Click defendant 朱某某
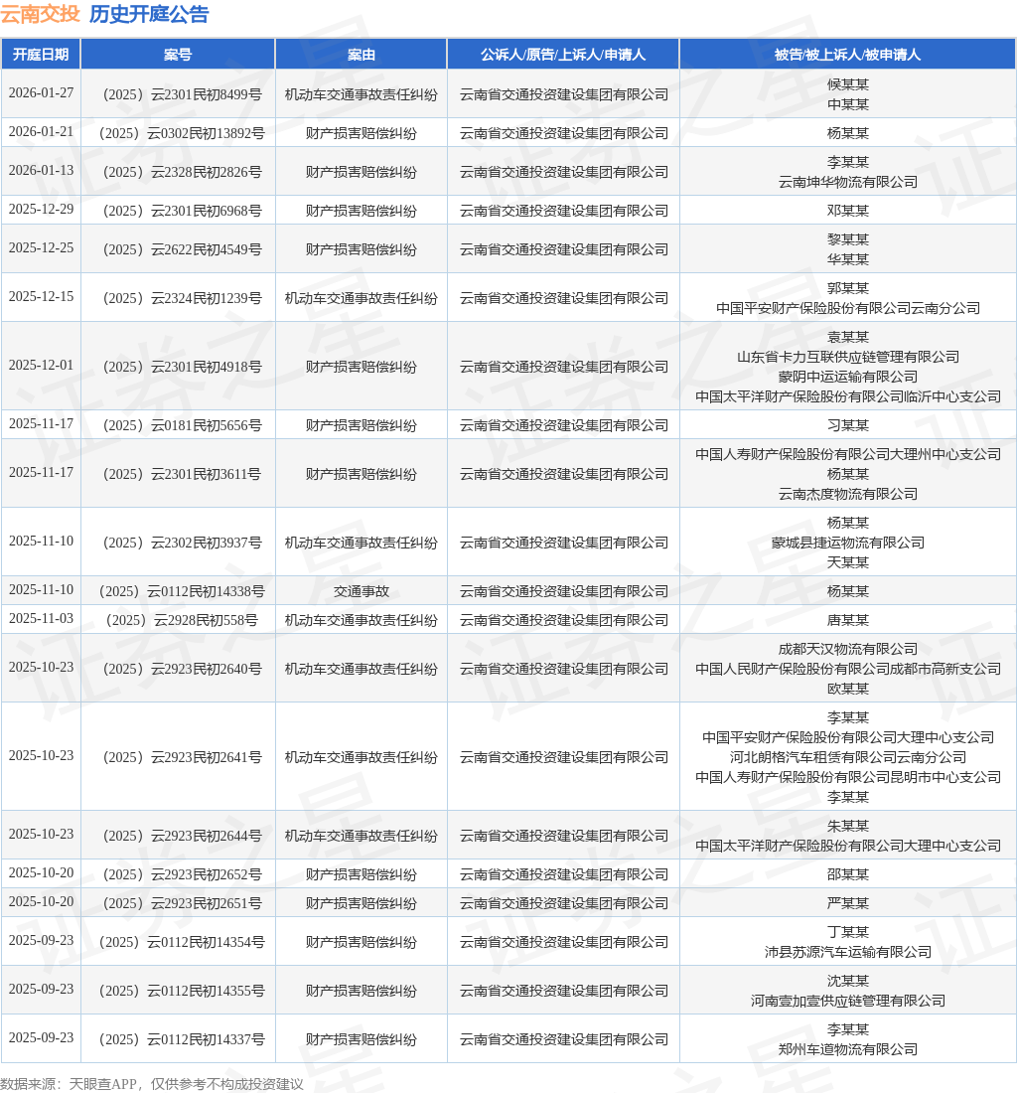 click(x=848, y=826)
